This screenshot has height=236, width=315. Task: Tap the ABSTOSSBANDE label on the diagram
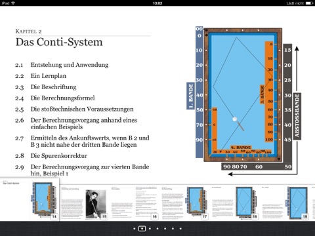click(297, 117)
